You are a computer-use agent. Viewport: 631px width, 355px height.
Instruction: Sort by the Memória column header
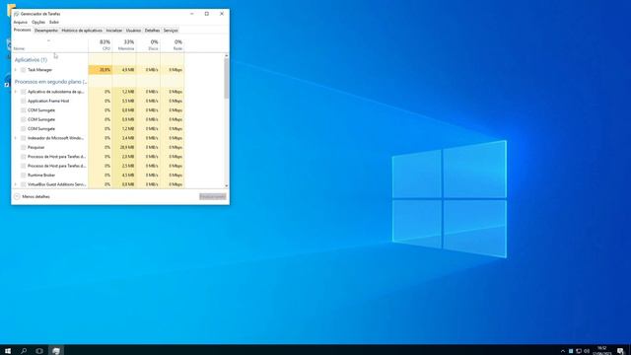(x=124, y=45)
